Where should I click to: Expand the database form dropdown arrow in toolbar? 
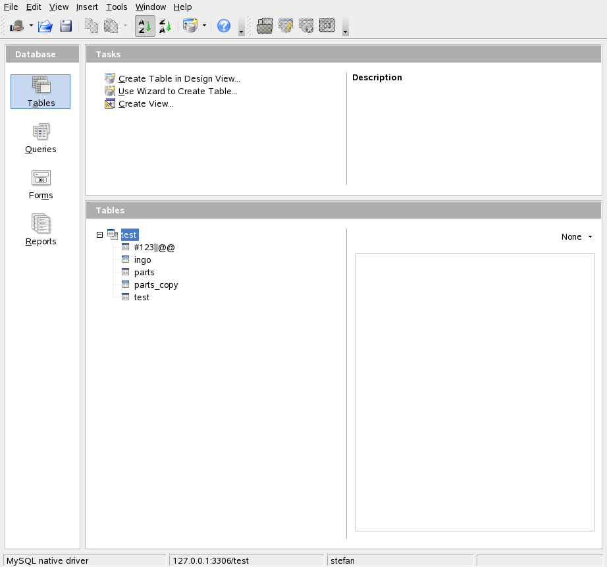pos(204,26)
